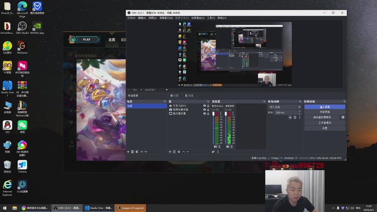This screenshot has height=212, width=377.
Task: Decrease transition duration with down stepper
Action: point(299,114)
